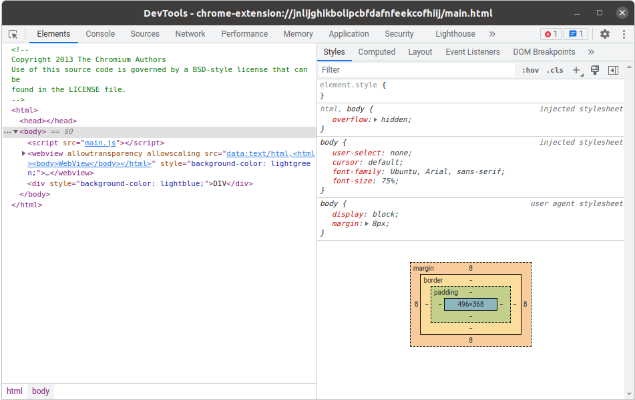Open DevTools settings gear
This screenshot has width=635, height=400.
(x=605, y=34)
